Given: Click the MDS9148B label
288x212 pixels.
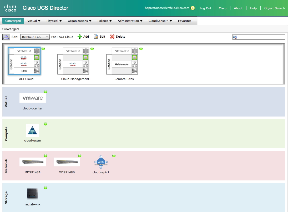Looking at the screenshot, I should [x=67, y=172].
